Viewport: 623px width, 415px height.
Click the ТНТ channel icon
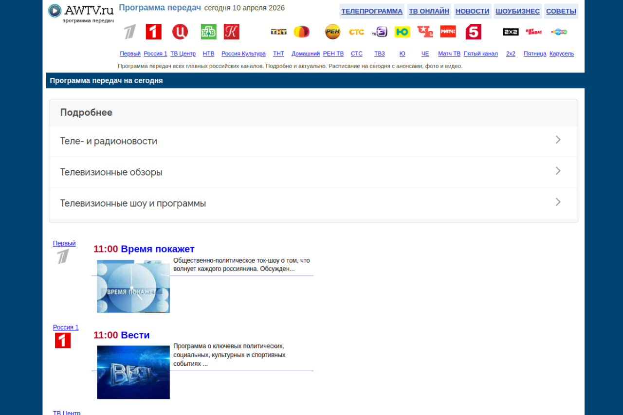(x=278, y=32)
